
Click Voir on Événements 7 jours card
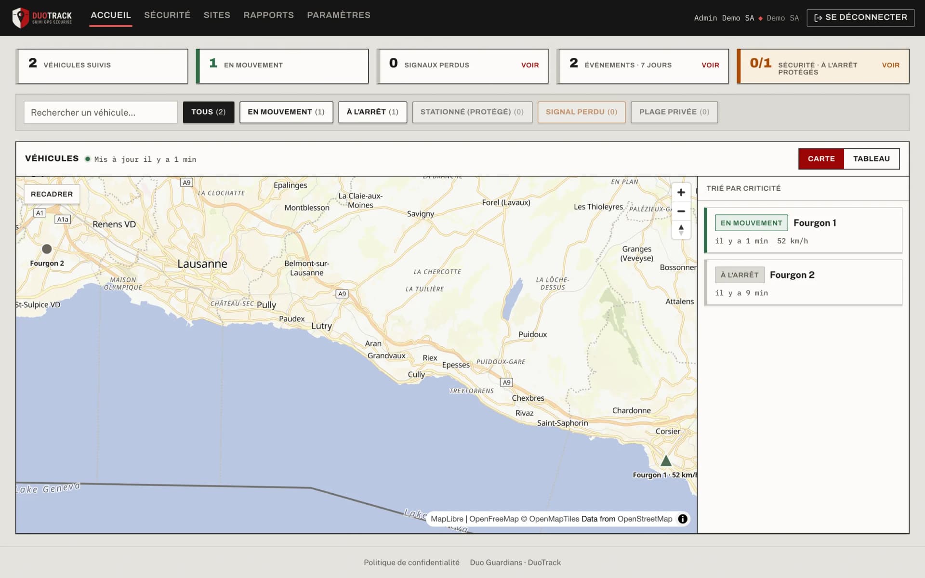click(x=710, y=65)
